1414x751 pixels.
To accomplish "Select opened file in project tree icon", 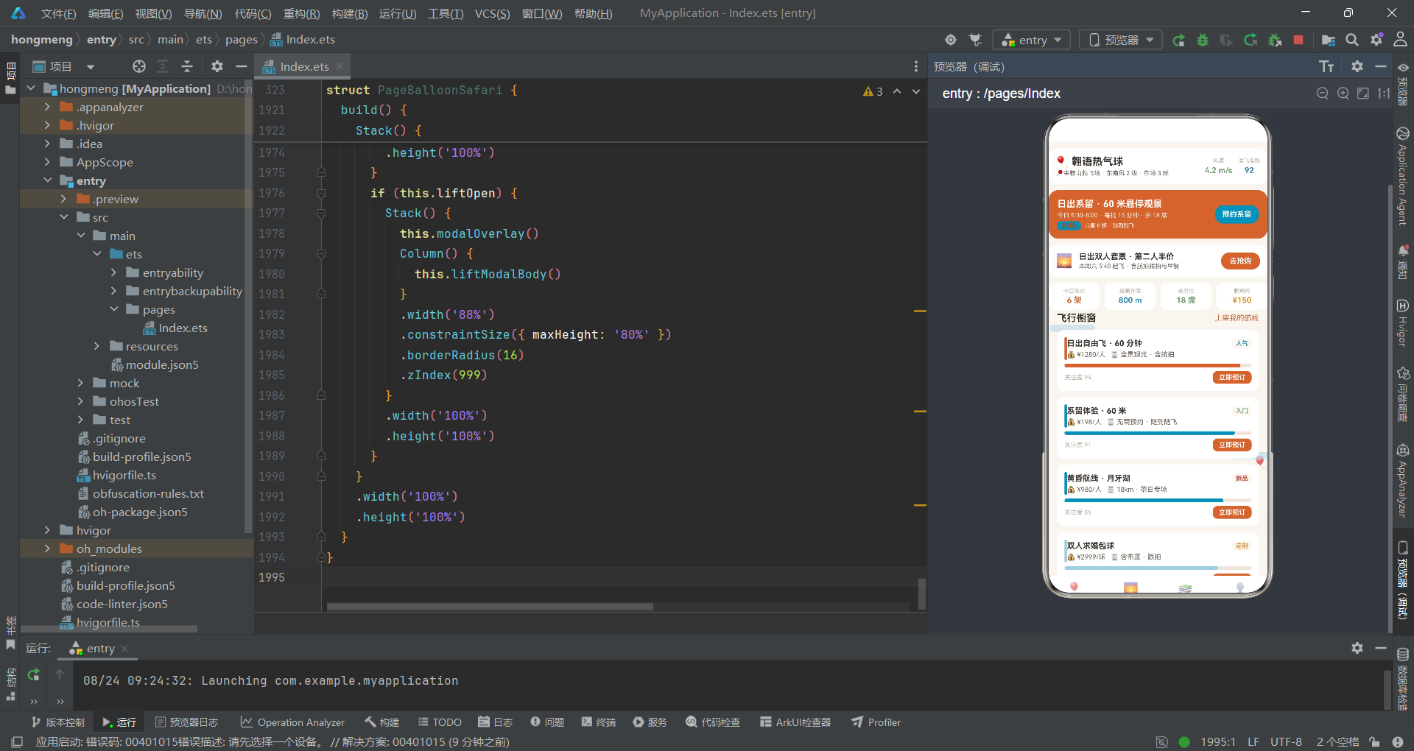I will pos(139,66).
